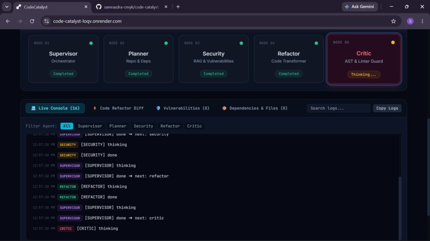430x241 pixels.
Task: Click log line "[CRITIC] thinking"
Action: [x=97, y=228]
